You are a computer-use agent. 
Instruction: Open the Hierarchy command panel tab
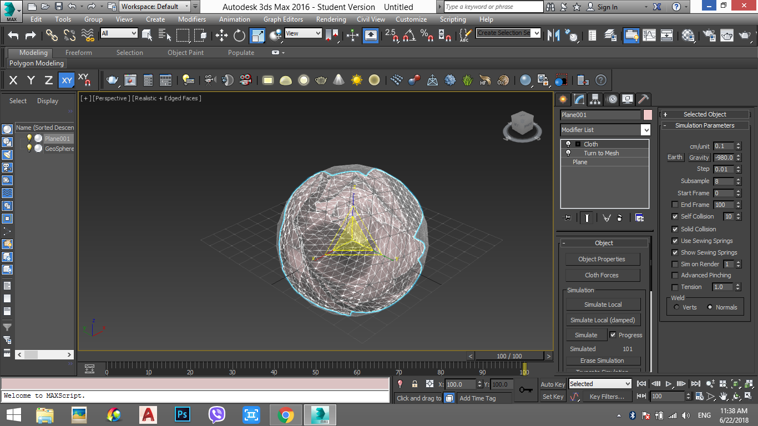click(x=595, y=99)
